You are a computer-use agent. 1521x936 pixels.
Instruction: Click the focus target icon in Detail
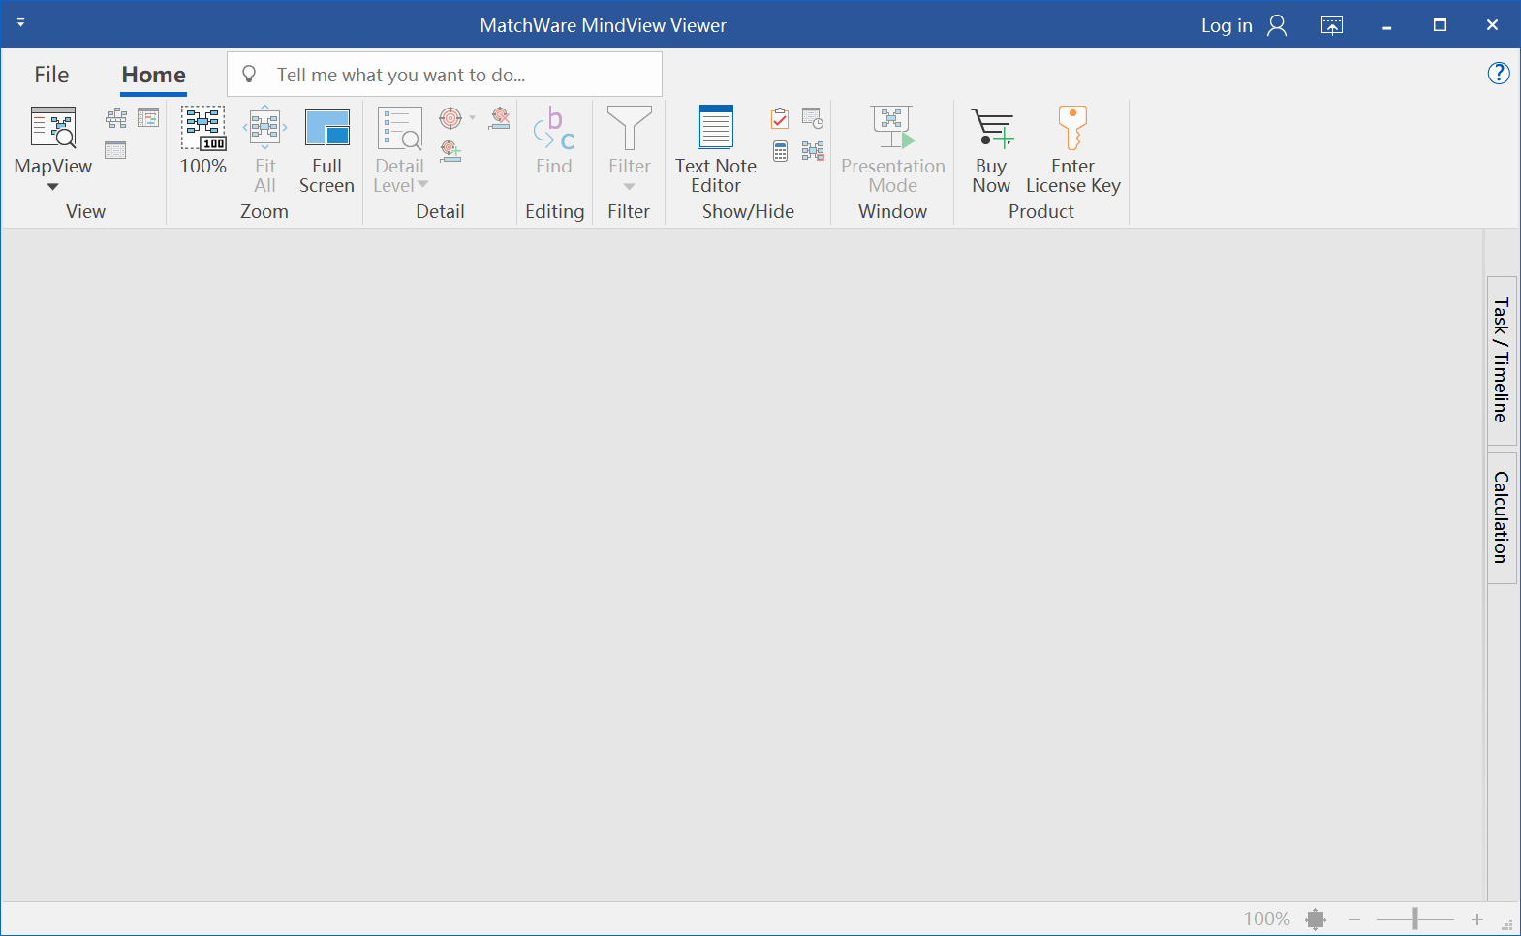click(450, 118)
